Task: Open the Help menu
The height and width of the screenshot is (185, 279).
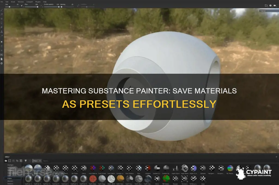Action: pos(45,2)
